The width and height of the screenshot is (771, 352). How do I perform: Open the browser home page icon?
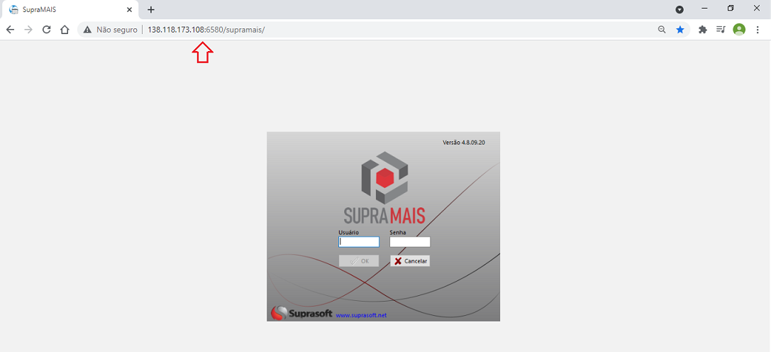click(65, 30)
